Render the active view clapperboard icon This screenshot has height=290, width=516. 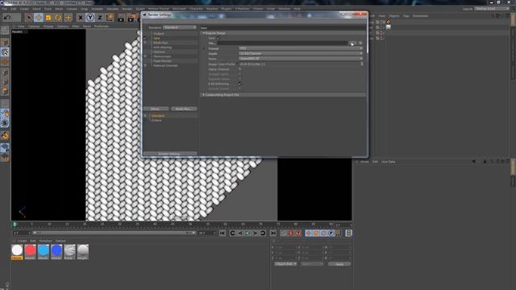121,17
